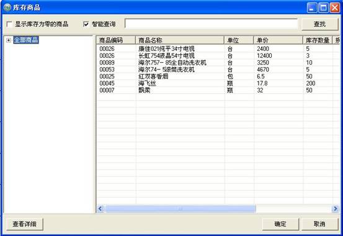Viewport: 343px width, 236px height.
Task: Click the horizontal scrollbar left arrow
Action: [x=100, y=209]
